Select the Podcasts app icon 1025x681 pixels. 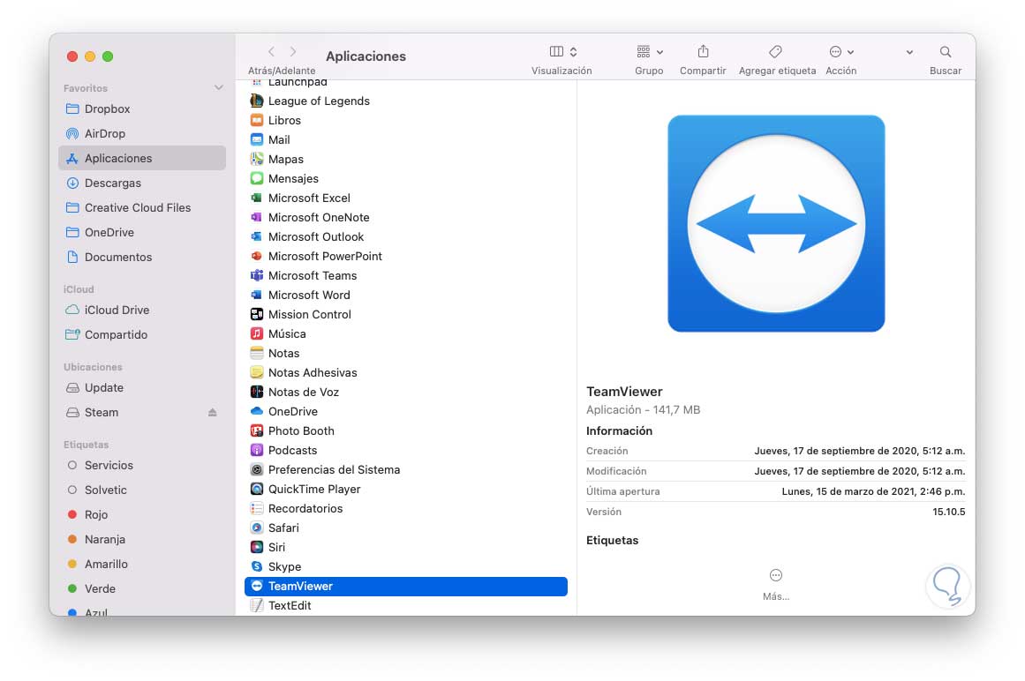click(257, 450)
